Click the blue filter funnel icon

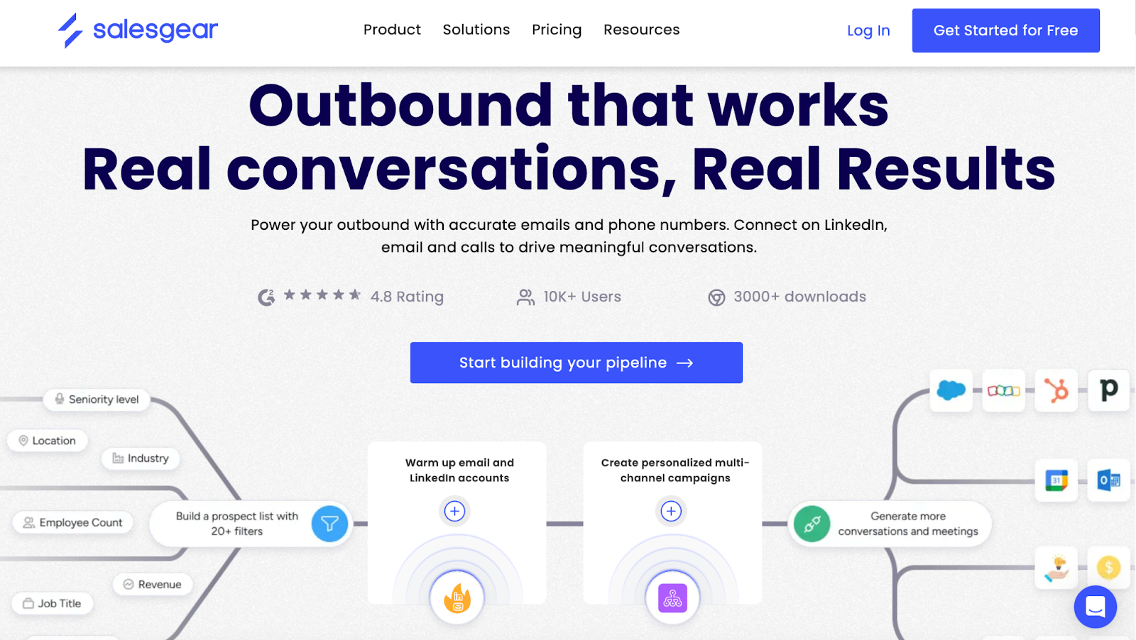(x=329, y=524)
